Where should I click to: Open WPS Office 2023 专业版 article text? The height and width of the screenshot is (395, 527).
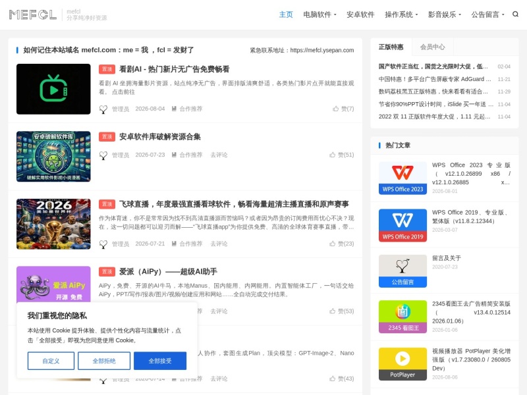[x=471, y=174]
